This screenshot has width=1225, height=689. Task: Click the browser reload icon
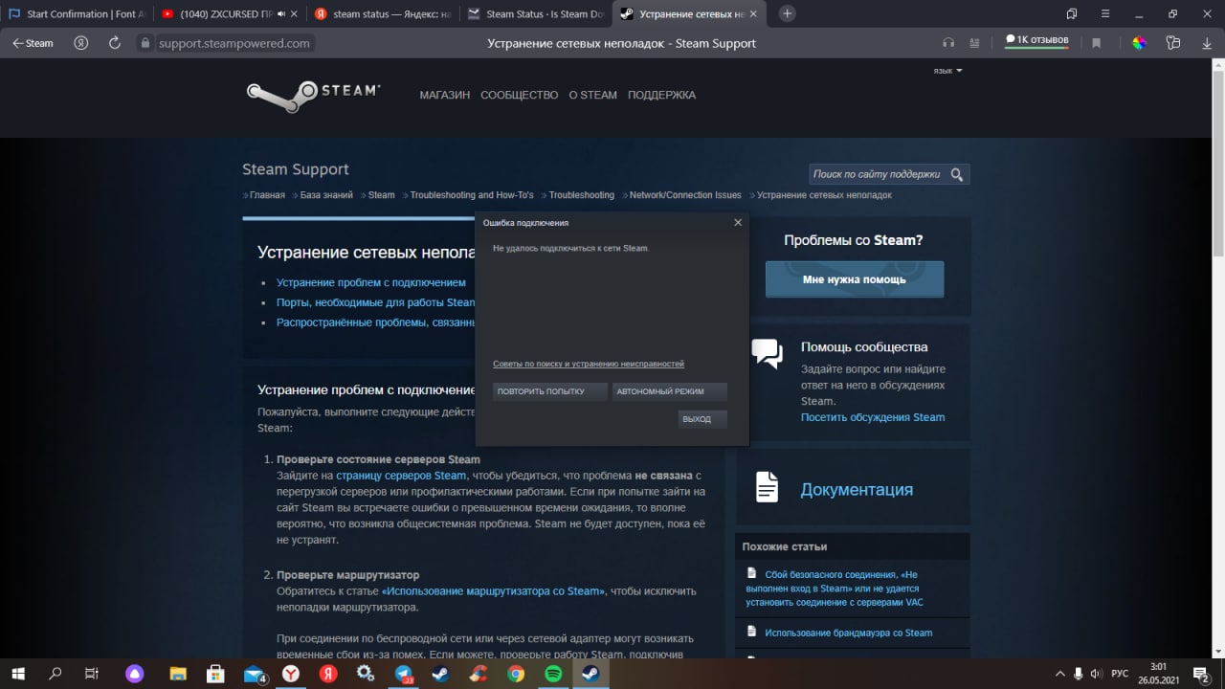[115, 43]
